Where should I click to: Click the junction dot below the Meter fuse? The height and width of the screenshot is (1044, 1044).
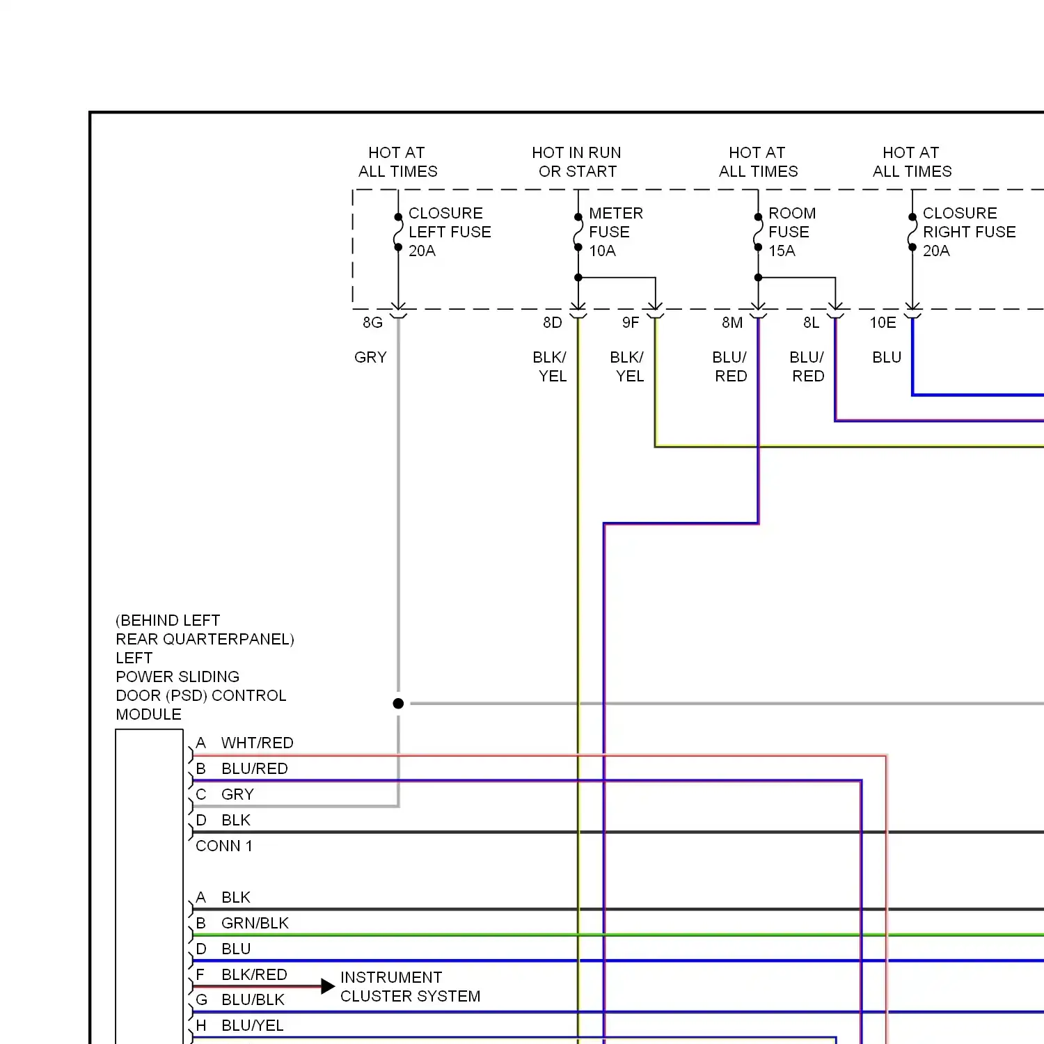(x=578, y=278)
